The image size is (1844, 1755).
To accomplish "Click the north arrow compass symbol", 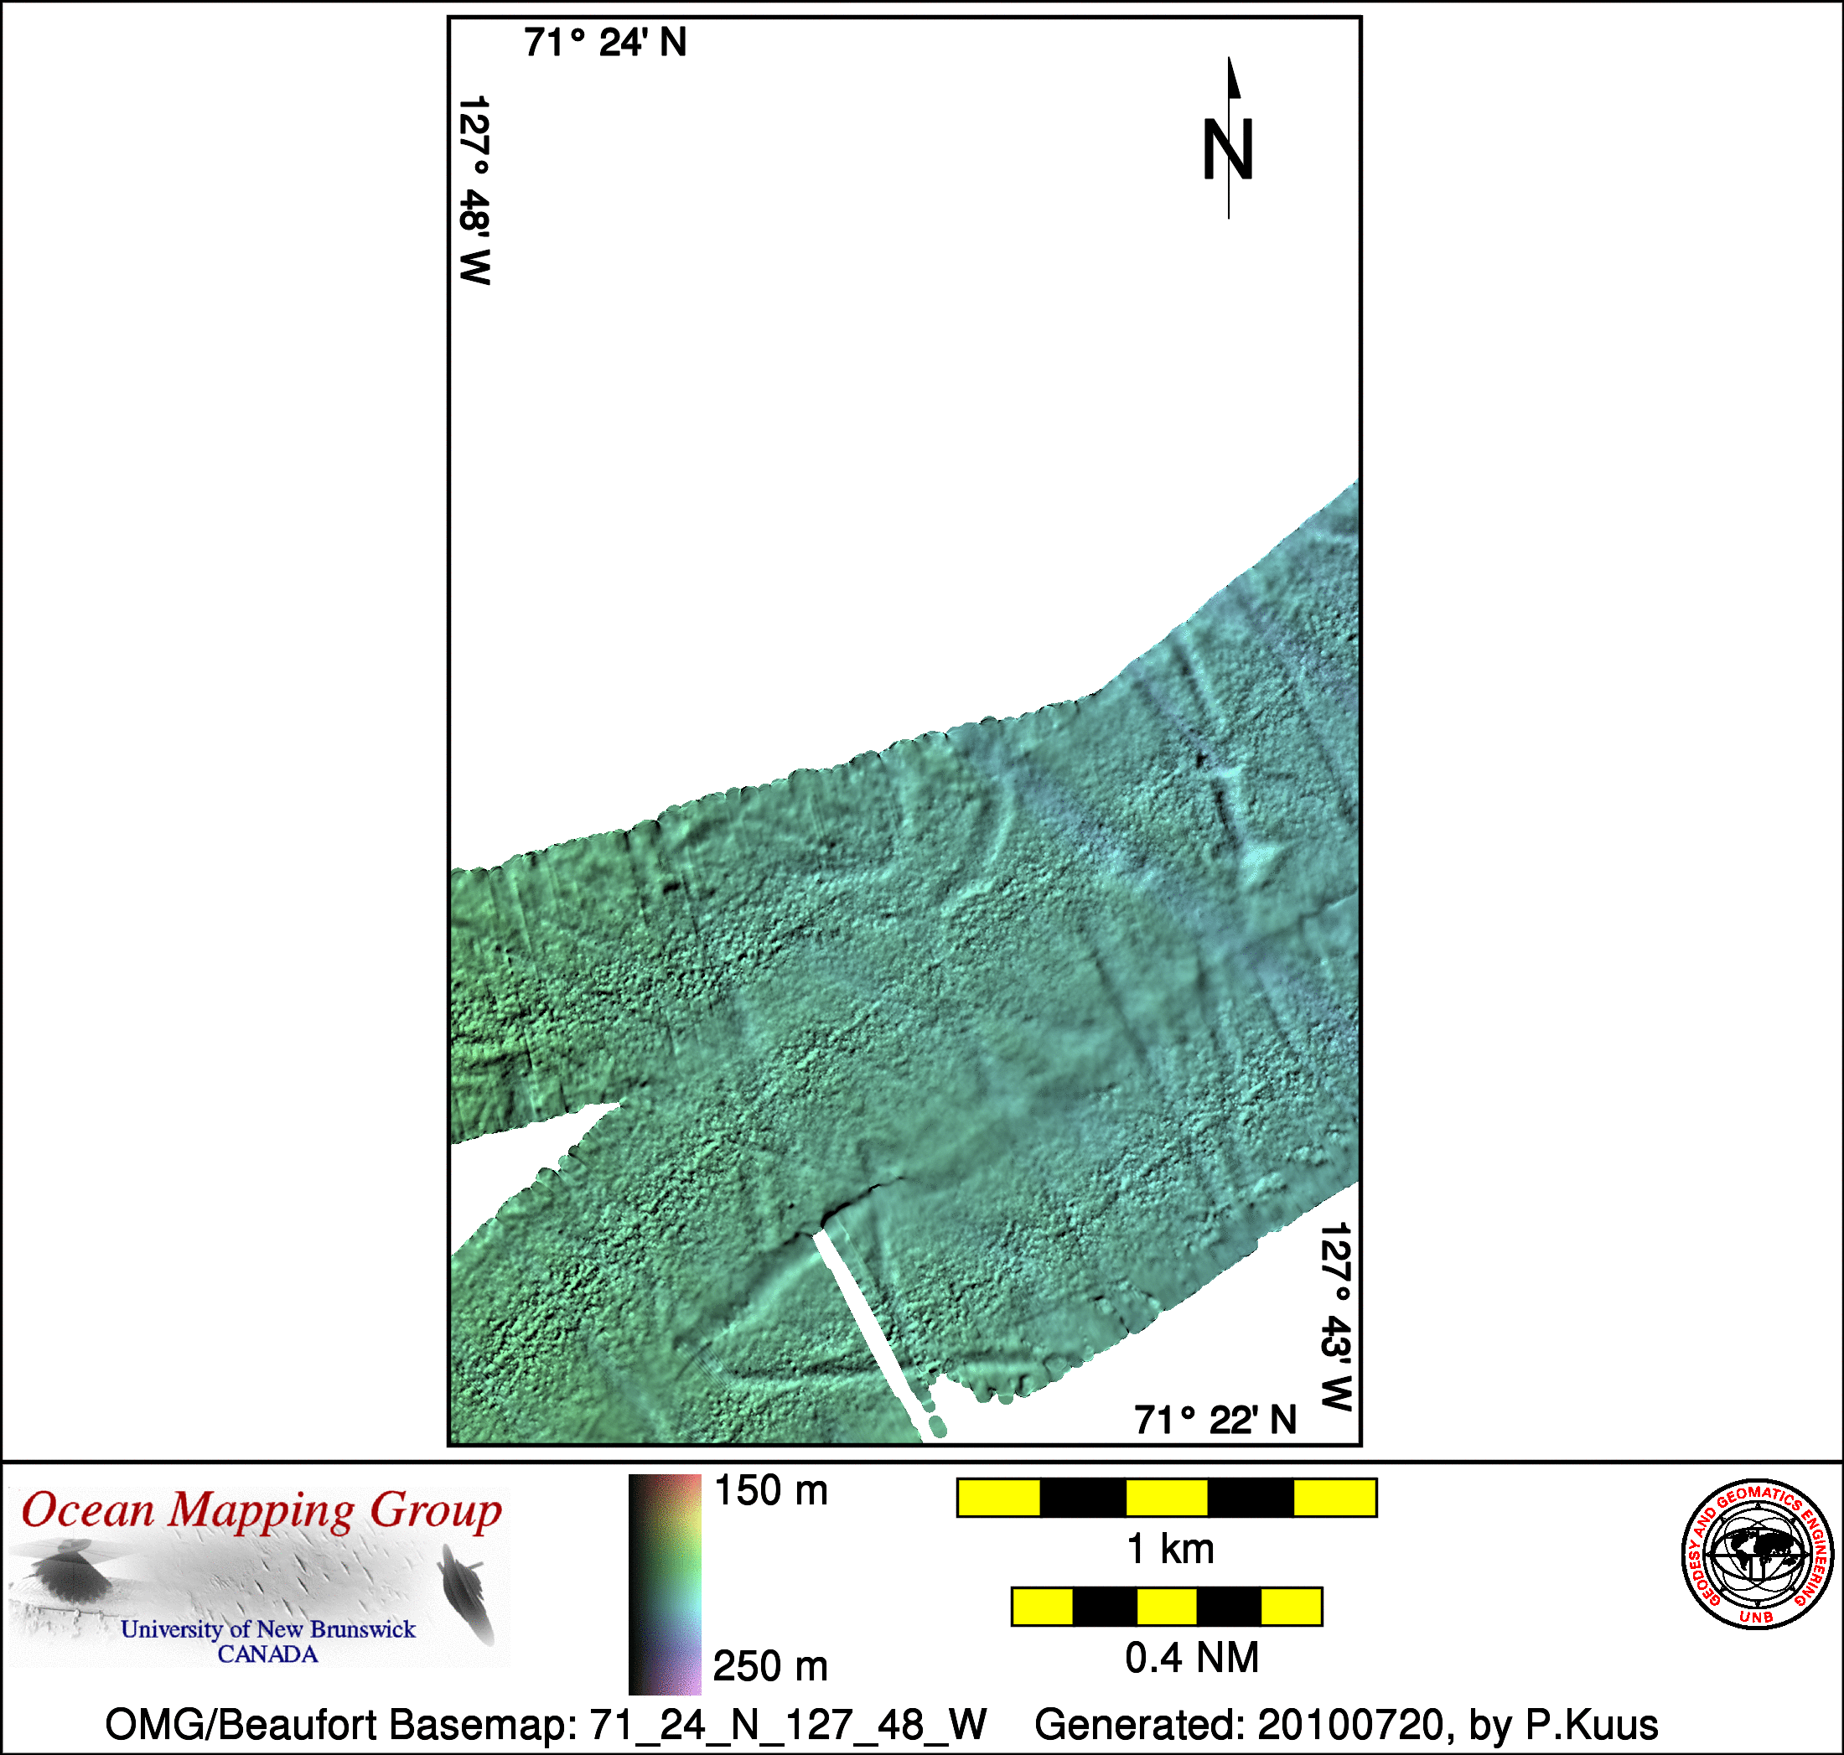I will coord(1227,140).
